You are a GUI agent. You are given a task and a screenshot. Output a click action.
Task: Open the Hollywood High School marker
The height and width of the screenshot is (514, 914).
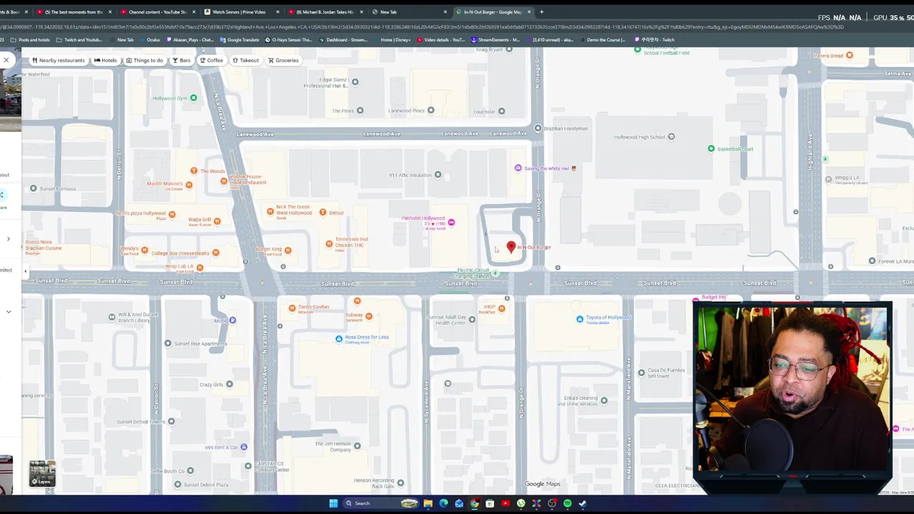pos(671,136)
